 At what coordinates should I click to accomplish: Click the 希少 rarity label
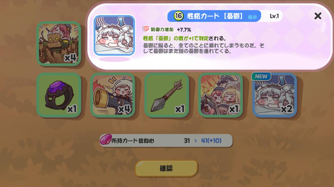(x=252, y=17)
